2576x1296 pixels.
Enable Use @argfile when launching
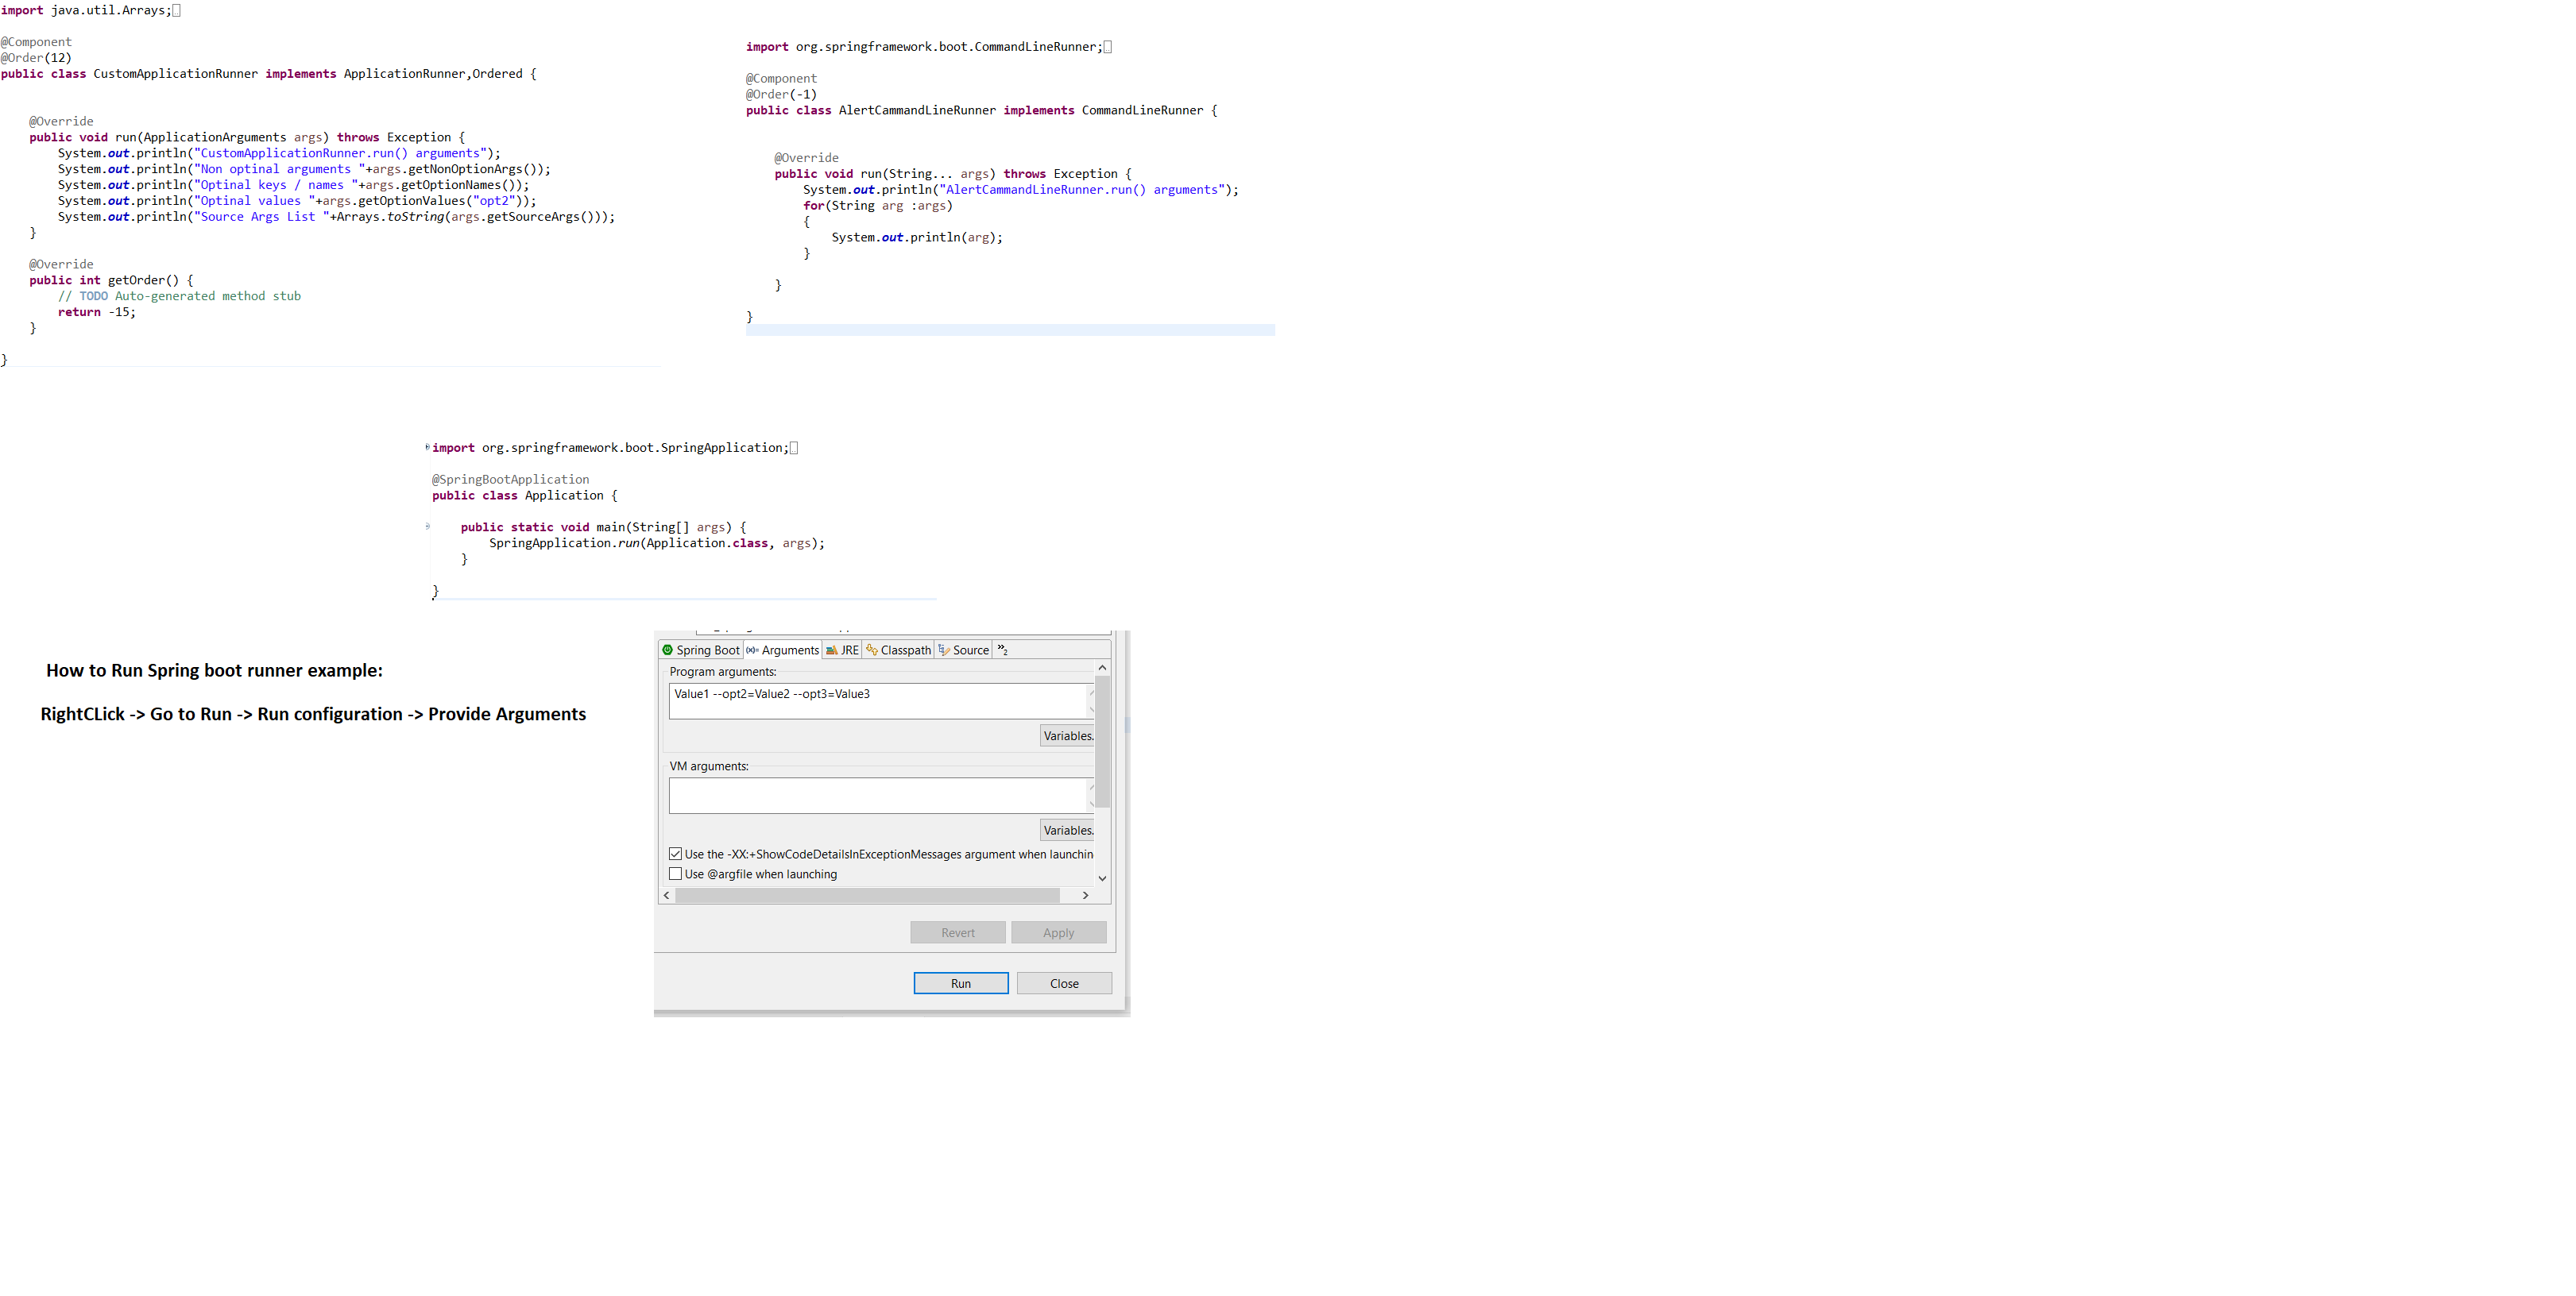click(x=676, y=874)
